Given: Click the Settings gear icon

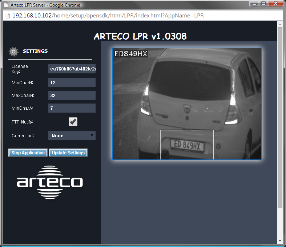Looking at the screenshot, I should 13,52.
